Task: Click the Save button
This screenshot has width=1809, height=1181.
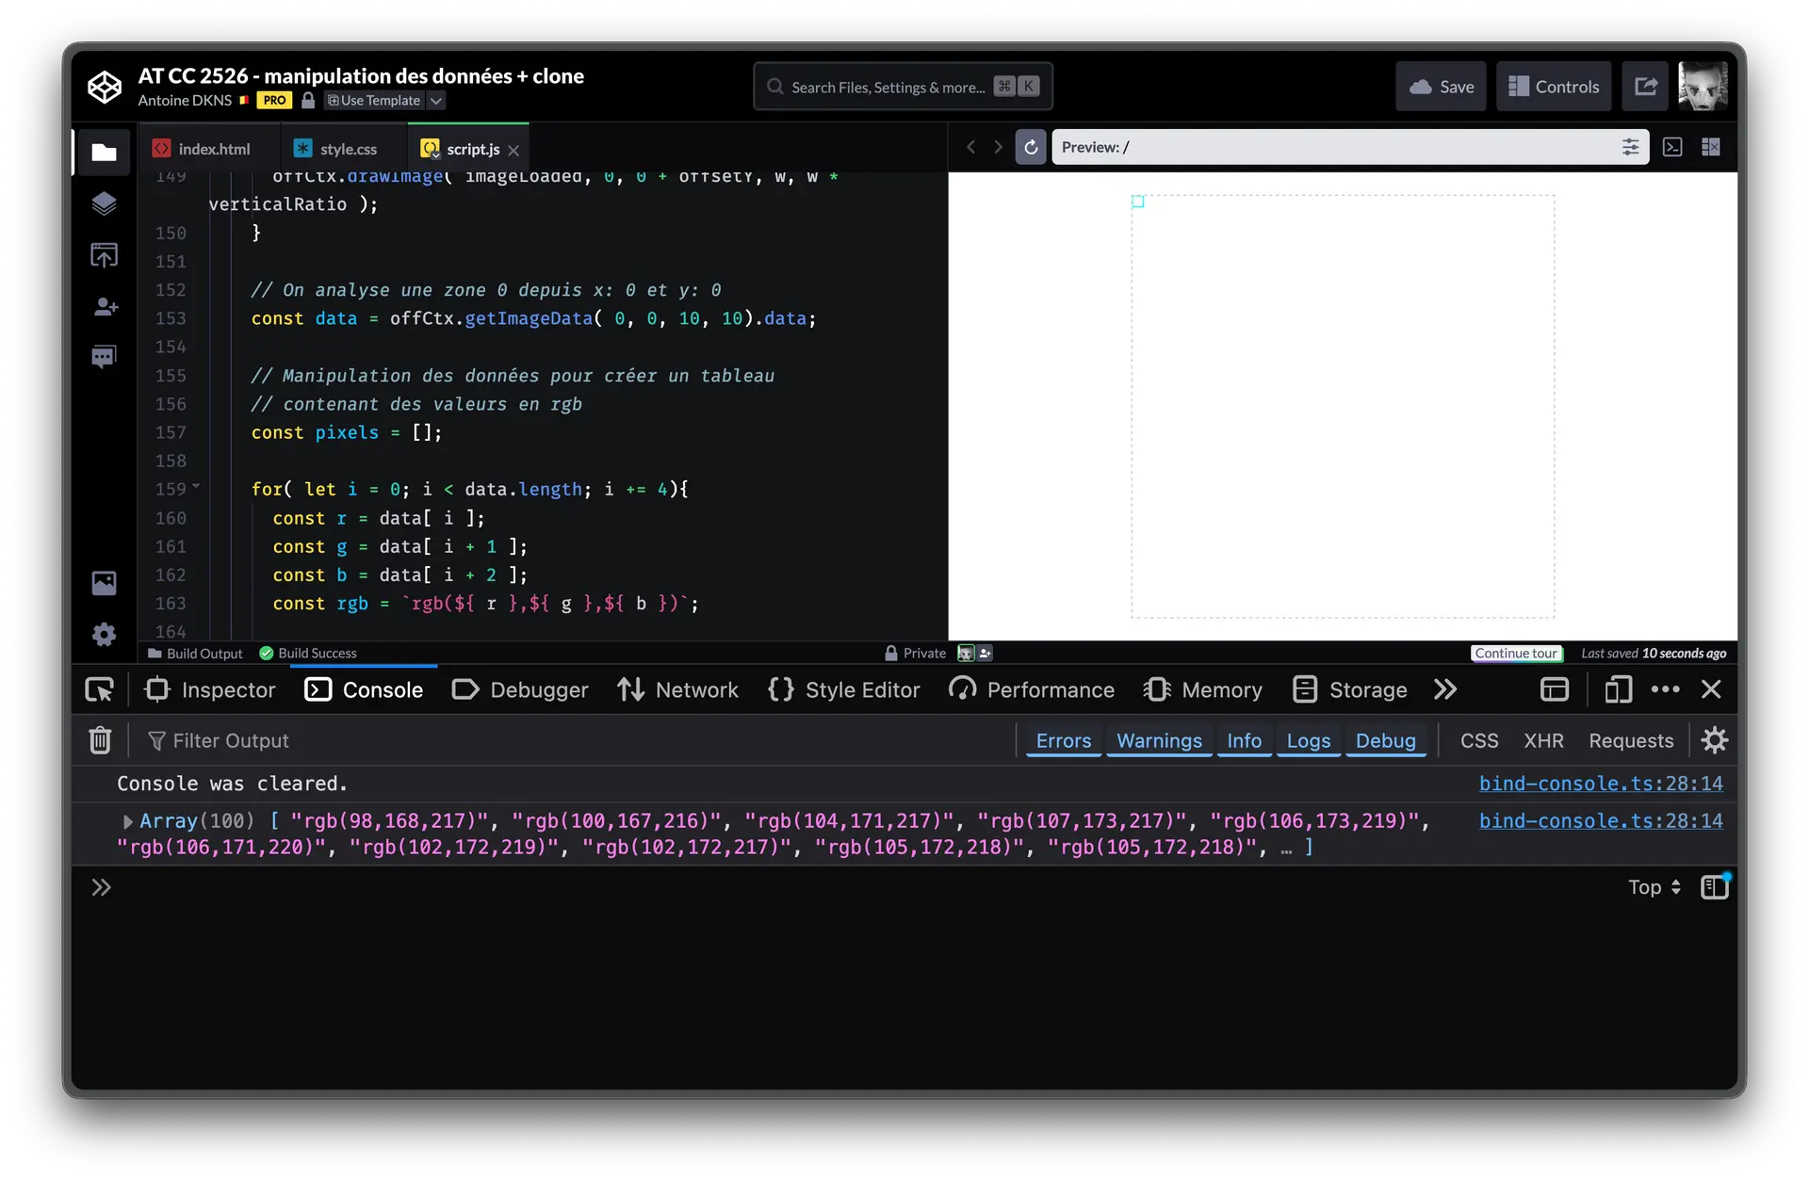Action: point(1441,87)
